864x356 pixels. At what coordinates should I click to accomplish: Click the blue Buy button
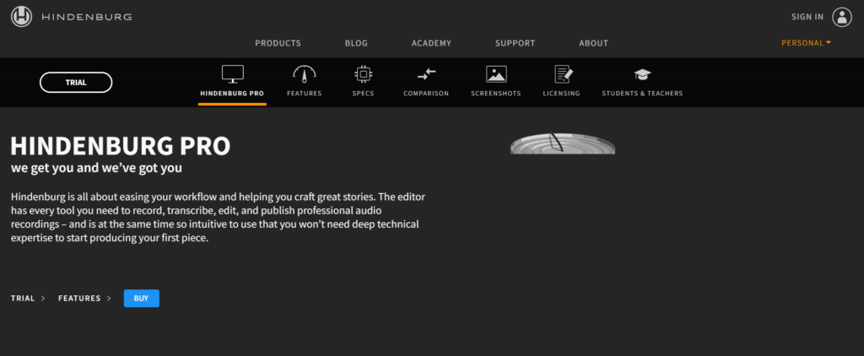[x=141, y=298]
